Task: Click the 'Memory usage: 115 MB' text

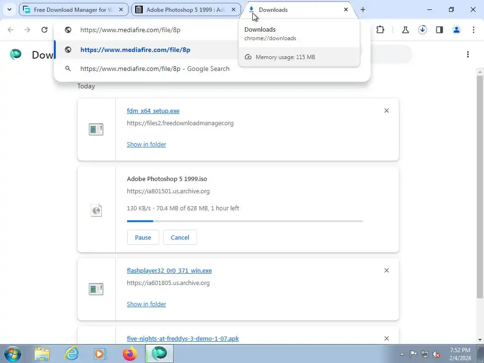Action: (285, 57)
